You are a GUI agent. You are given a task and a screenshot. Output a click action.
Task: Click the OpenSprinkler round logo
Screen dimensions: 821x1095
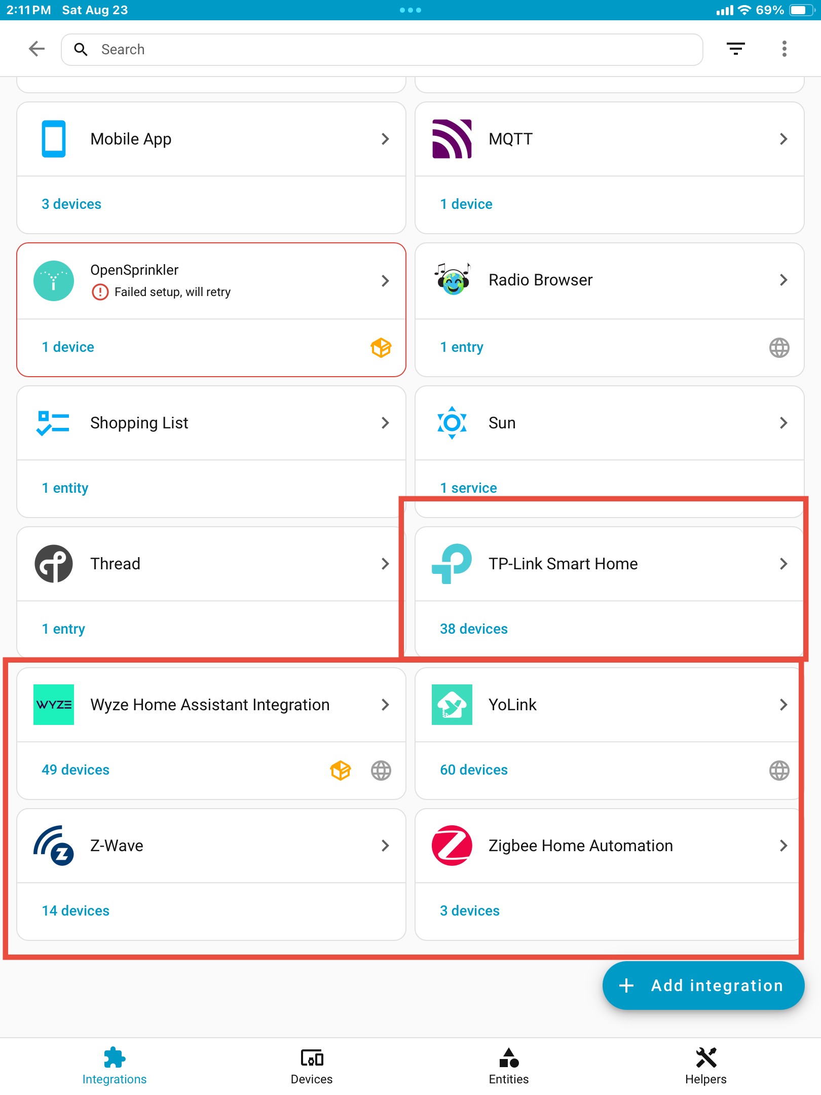click(x=54, y=281)
